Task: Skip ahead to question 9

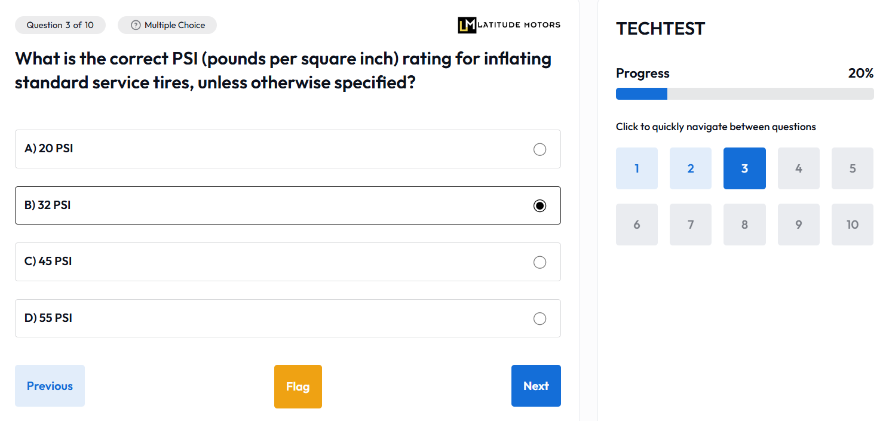Action: point(798,225)
